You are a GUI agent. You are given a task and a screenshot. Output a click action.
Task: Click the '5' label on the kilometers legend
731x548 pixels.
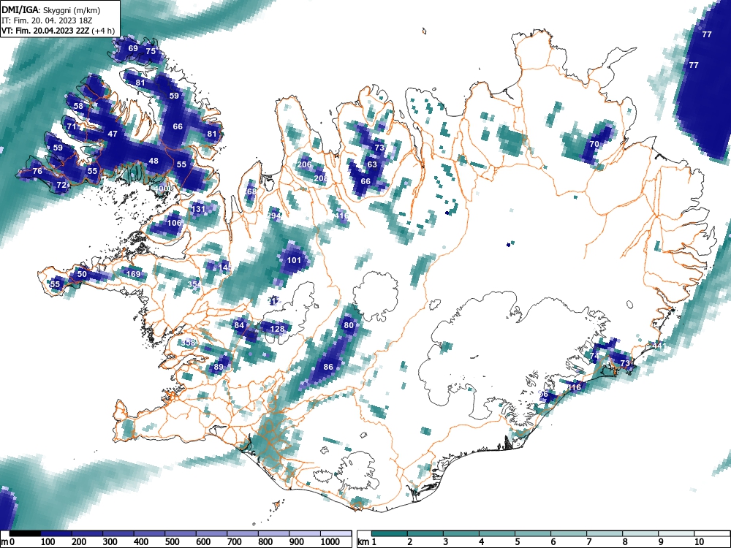[518, 541]
